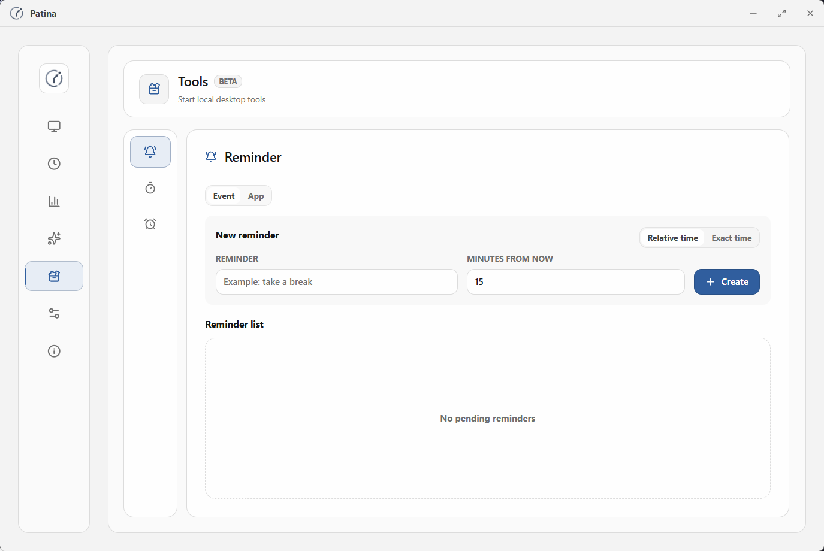This screenshot has width=824, height=551.
Task: Click the Patina logo in the sidebar
Action: pyautogui.click(x=54, y=78)
